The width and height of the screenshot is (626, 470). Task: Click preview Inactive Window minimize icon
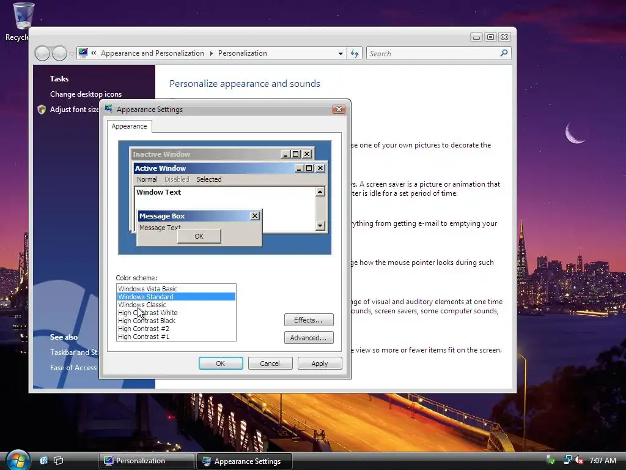point(285,154)
